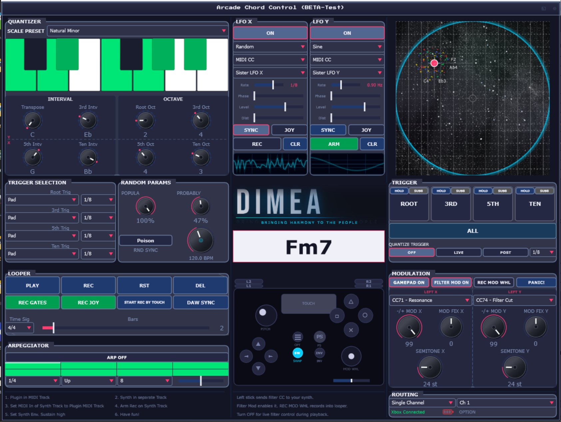Toggle the ARP OFF bar
Image resolution: width=561 pixels, height=422 pixels.
coord(117,357)
